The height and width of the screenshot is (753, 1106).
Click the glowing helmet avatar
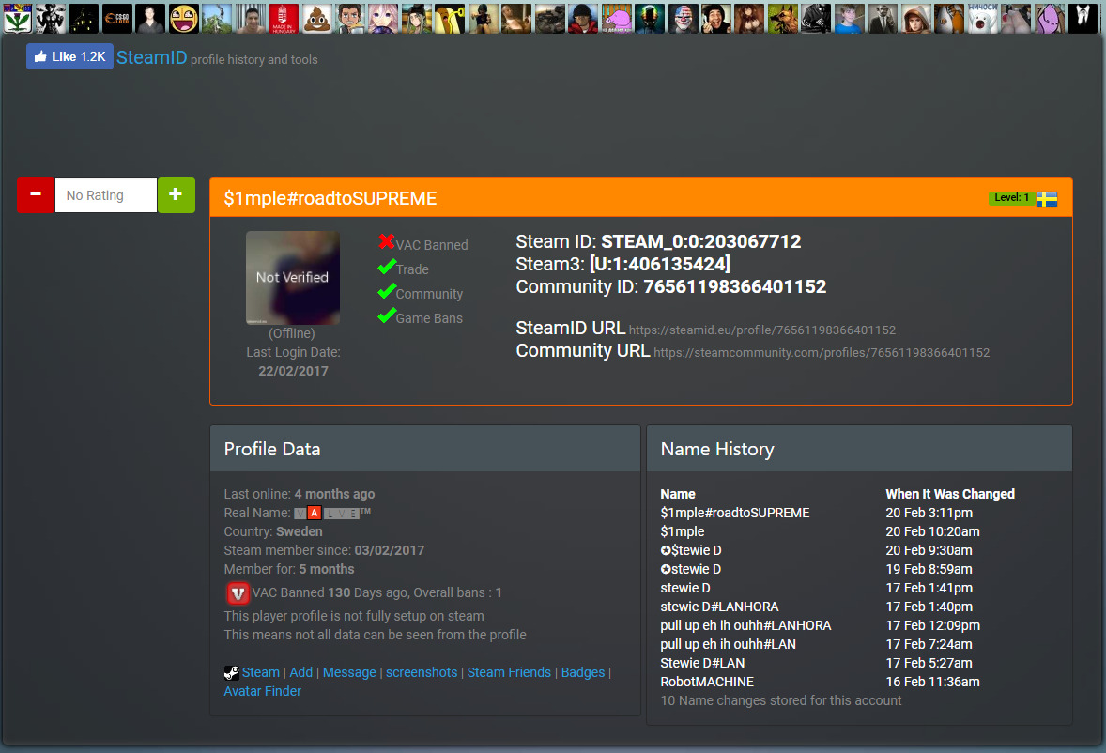pyautogui.click(x=650, y=19)
